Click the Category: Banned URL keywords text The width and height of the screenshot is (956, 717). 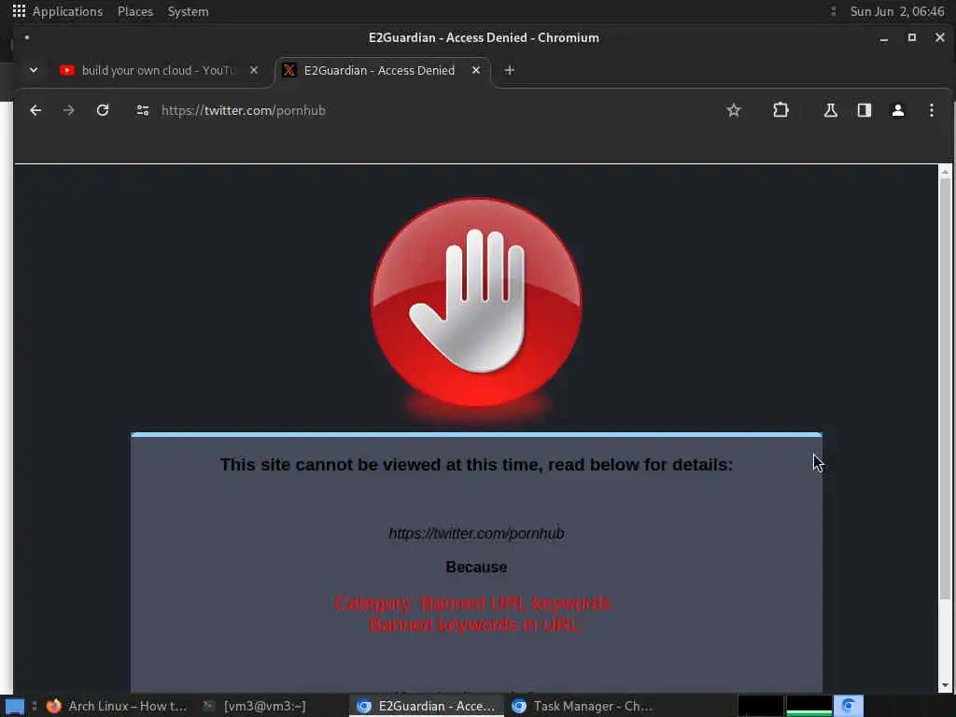[x=472, y=603]
